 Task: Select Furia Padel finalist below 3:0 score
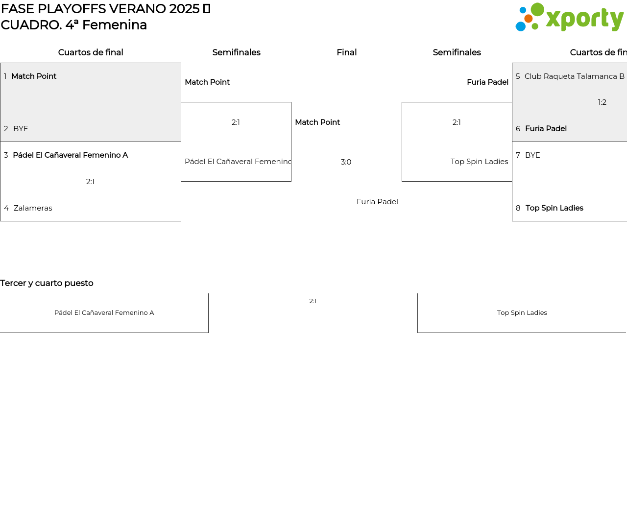coord(377,202)
